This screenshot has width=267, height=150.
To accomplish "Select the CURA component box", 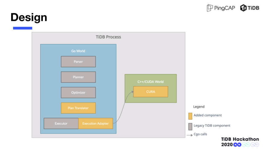I will coord(150,92).
